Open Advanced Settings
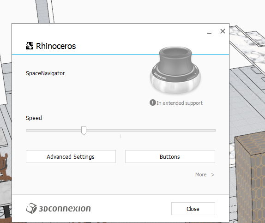This screenshot has width=265, height=223. pos(71,157)
